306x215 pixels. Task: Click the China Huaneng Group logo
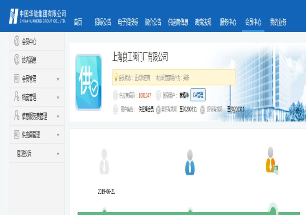(x=37, y=16)
